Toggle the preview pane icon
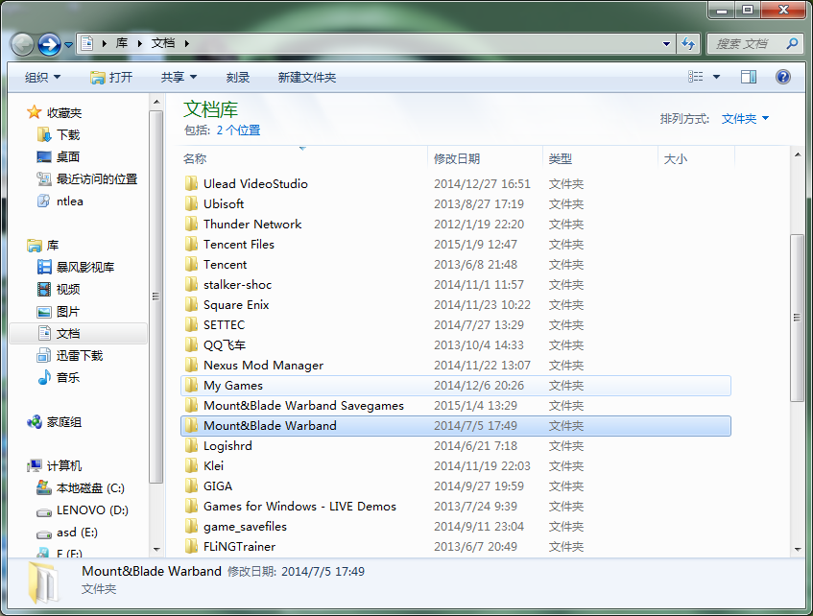 [748, 77]
